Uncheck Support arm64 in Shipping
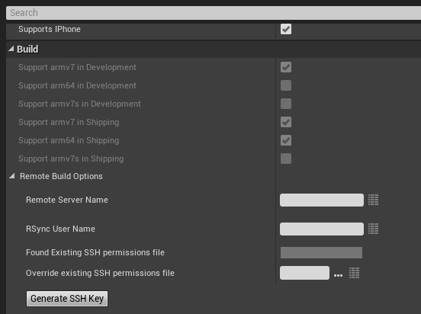Image resolution: width=421 pixels, height=314 pixels. coord(286,140)
